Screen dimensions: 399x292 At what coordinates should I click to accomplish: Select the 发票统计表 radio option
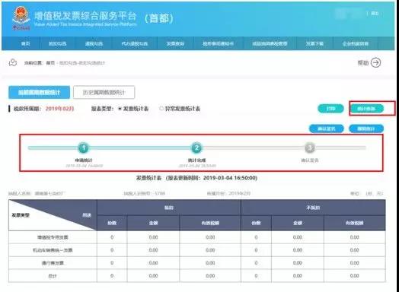[x=120, y=109]
